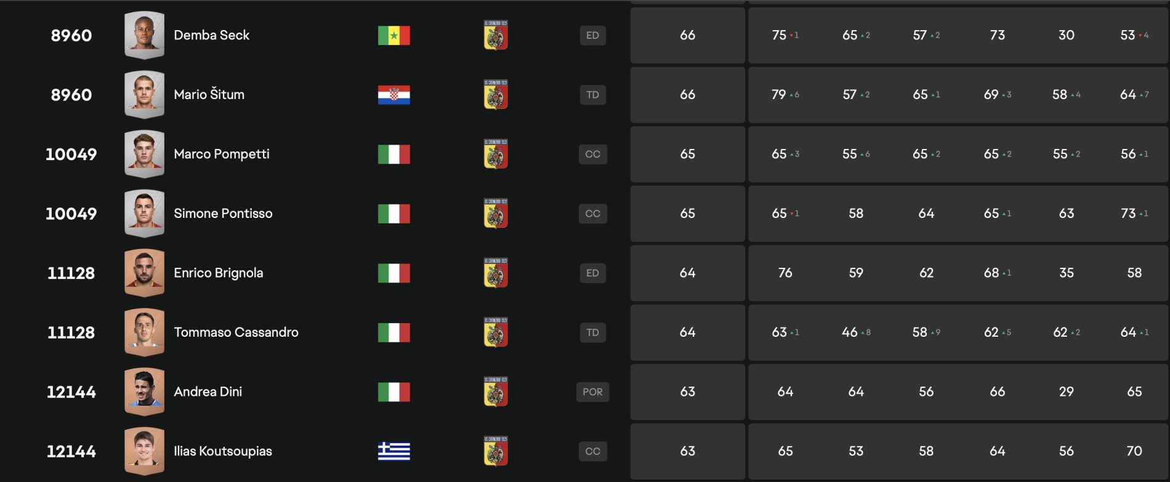Viewport: 1170px width, 482px height.
Task: Click the club crest beside Enrico Brignola
Action: click(496, 273)
